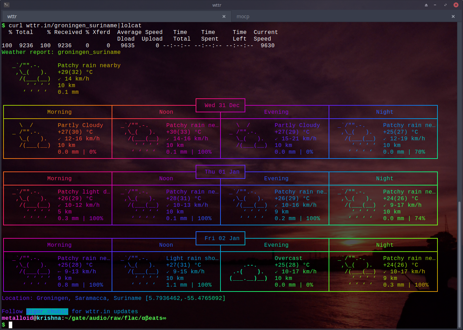Maximize the terminal window
Screen dimensions: 463x330
[x=446, y=5]
